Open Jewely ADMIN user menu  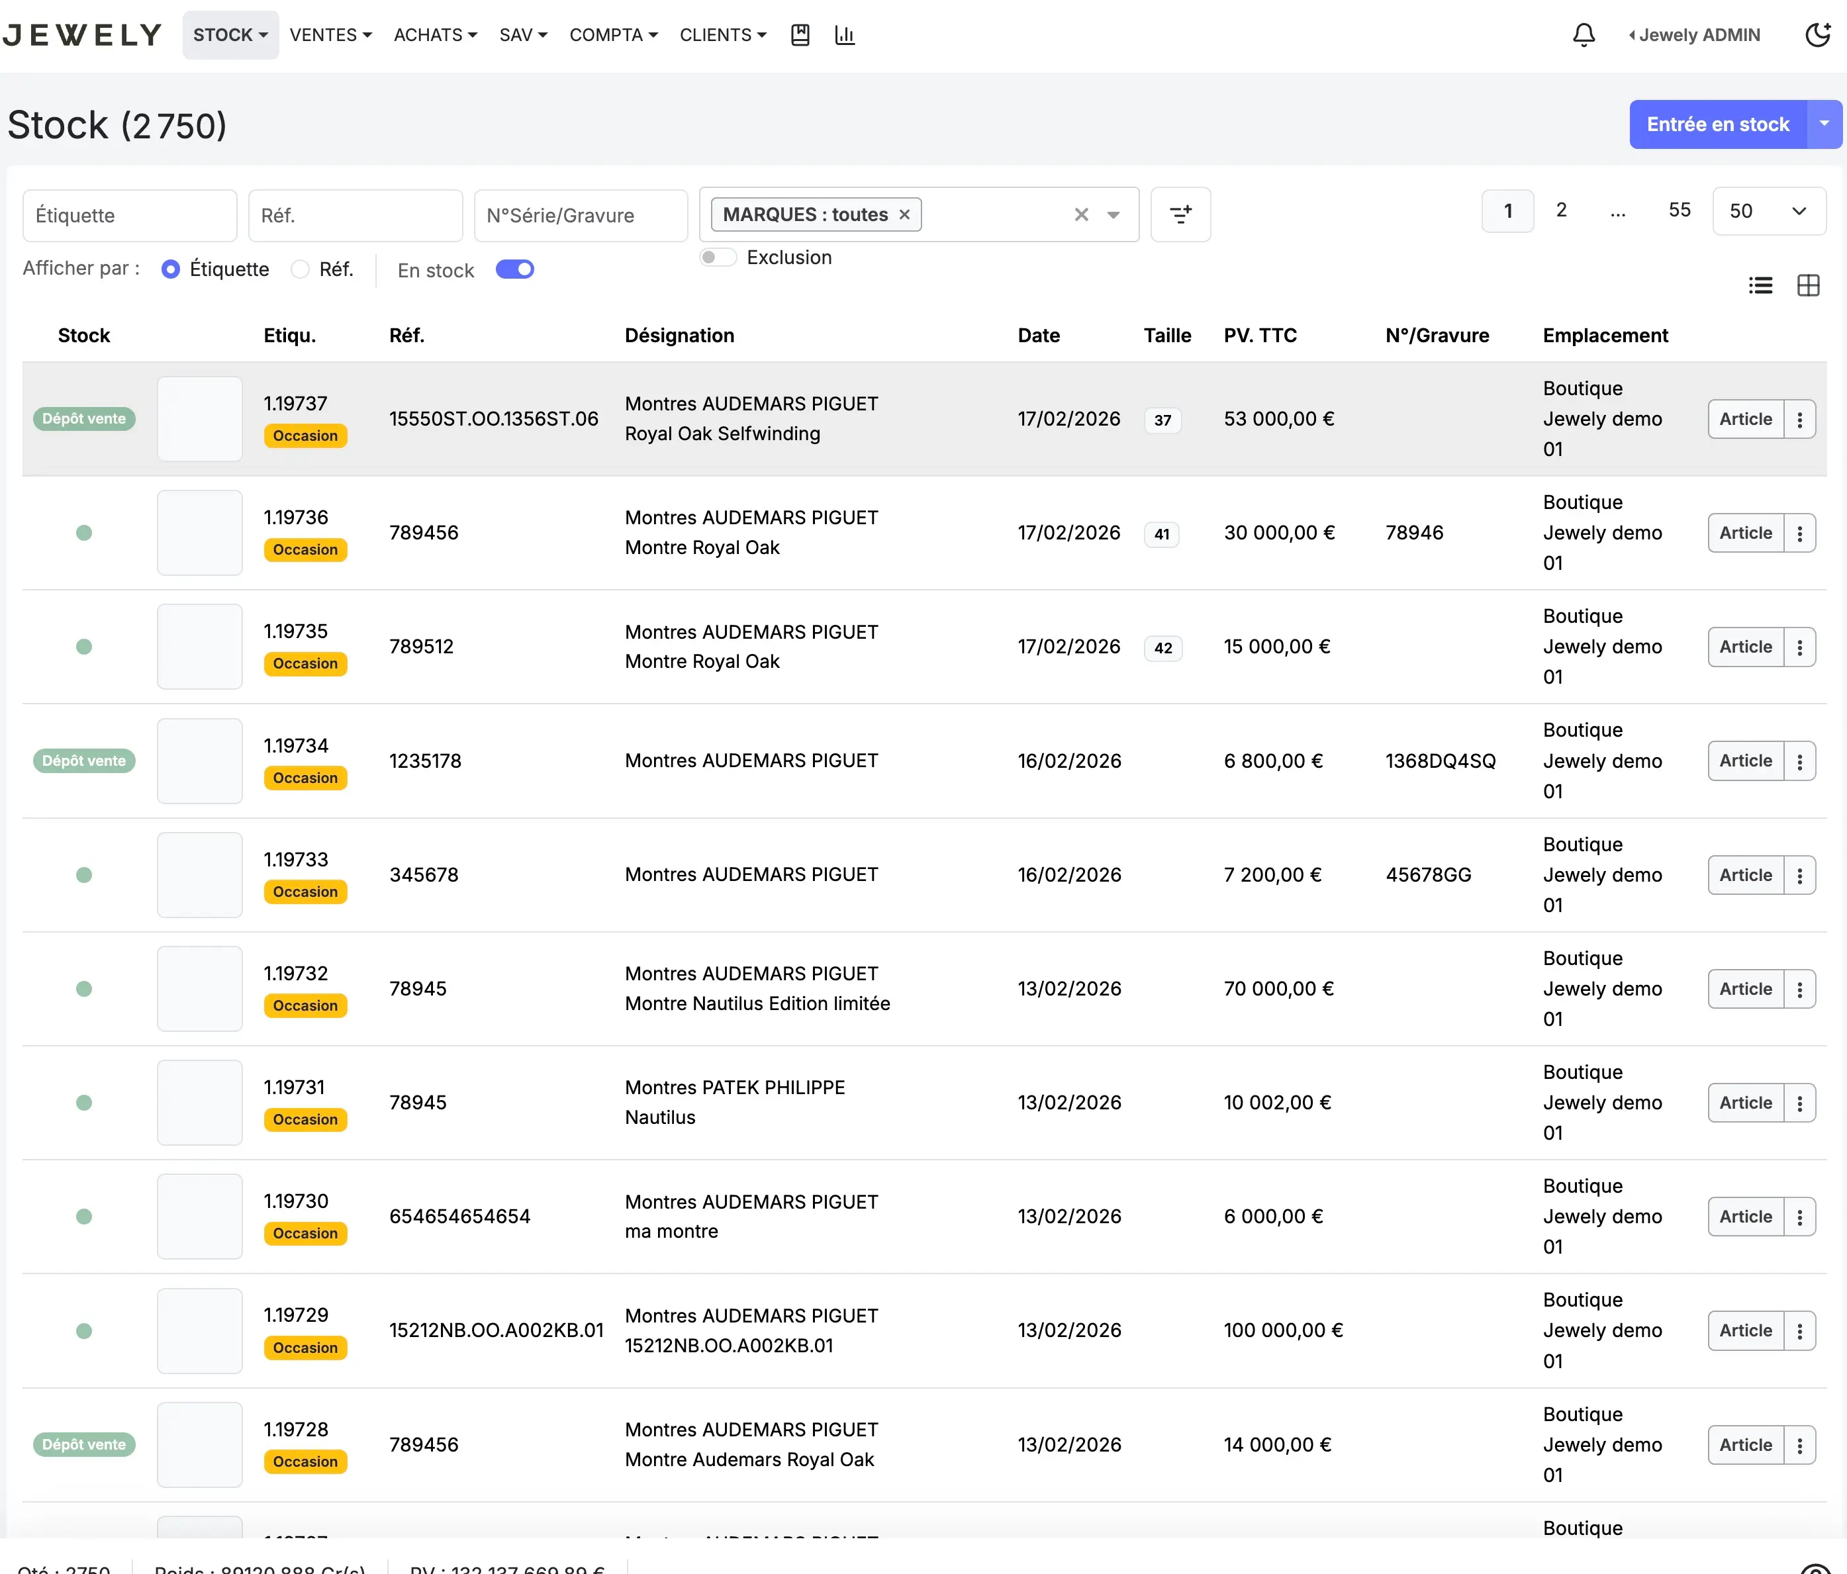[1695, 35]
